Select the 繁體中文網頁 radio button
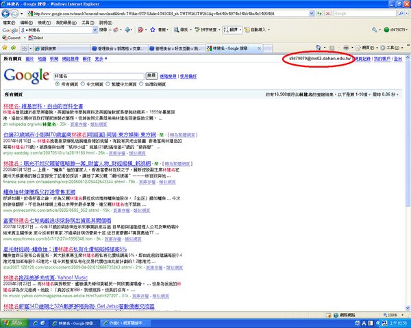The height and width of the screenshot is (328, 411). [108, 84]
